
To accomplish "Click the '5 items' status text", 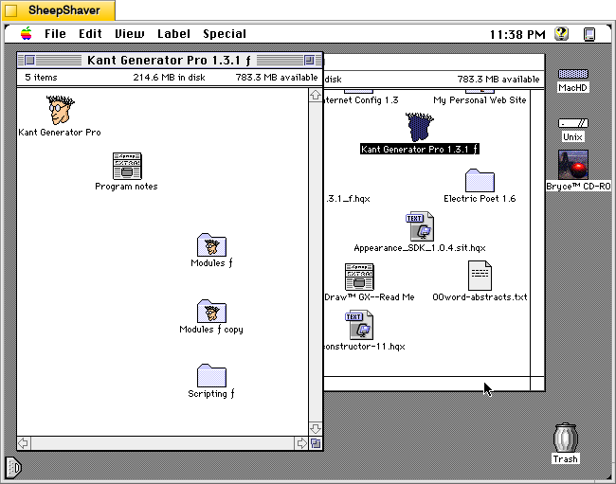I will coord(41,78).
